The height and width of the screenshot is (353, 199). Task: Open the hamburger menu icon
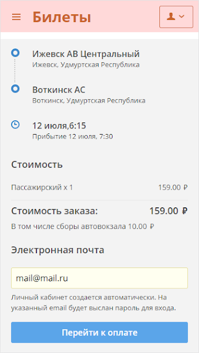[x=16, y=17]
